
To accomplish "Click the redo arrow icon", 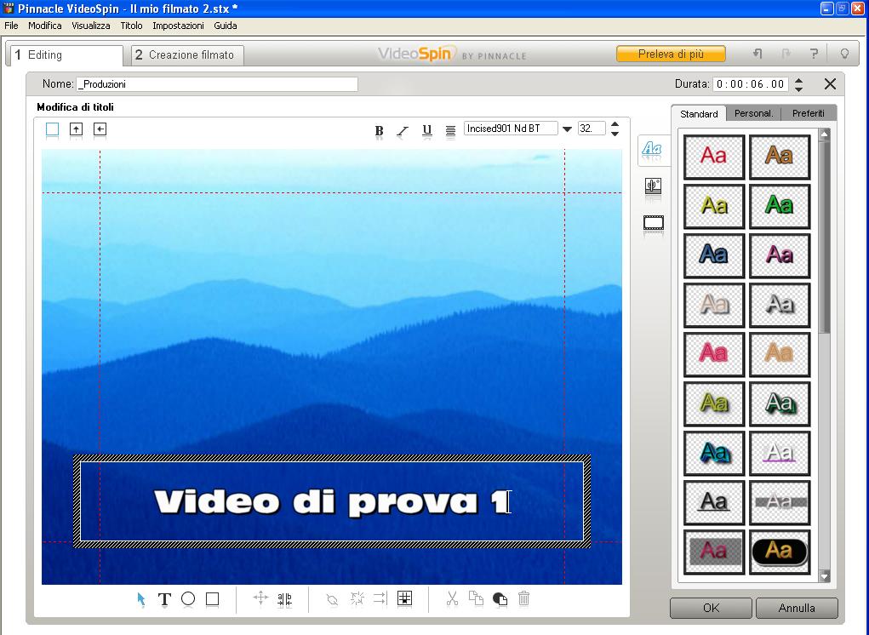I will (x=786, y=53).
